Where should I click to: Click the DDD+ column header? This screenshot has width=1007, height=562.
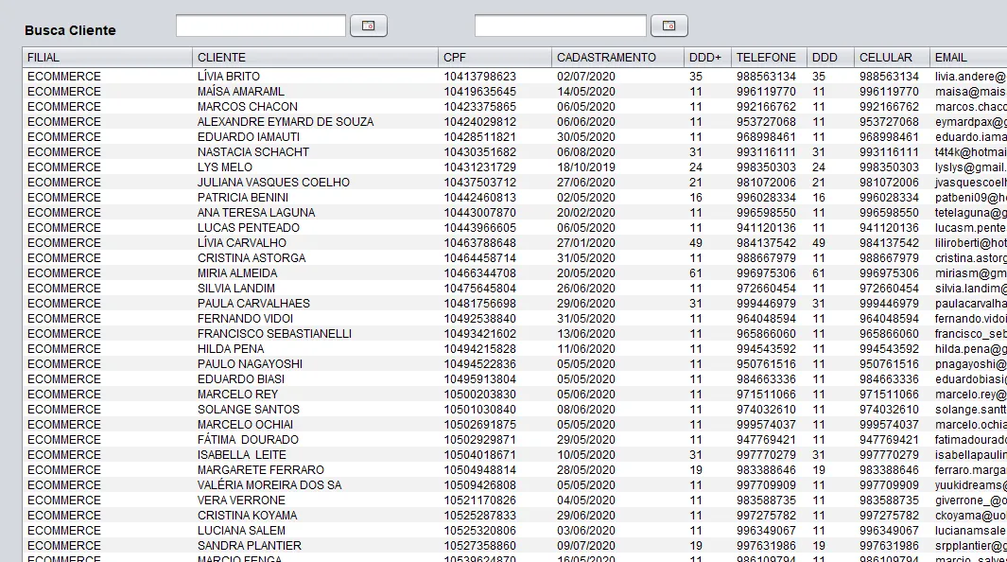coord(707,57)
